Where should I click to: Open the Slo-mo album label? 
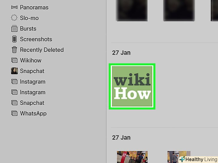[29, 18]
